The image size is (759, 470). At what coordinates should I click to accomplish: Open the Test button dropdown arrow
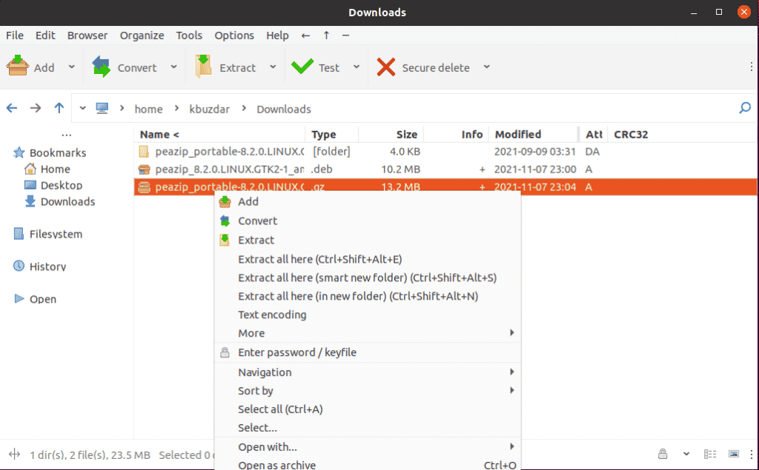[x=357, y=67]
